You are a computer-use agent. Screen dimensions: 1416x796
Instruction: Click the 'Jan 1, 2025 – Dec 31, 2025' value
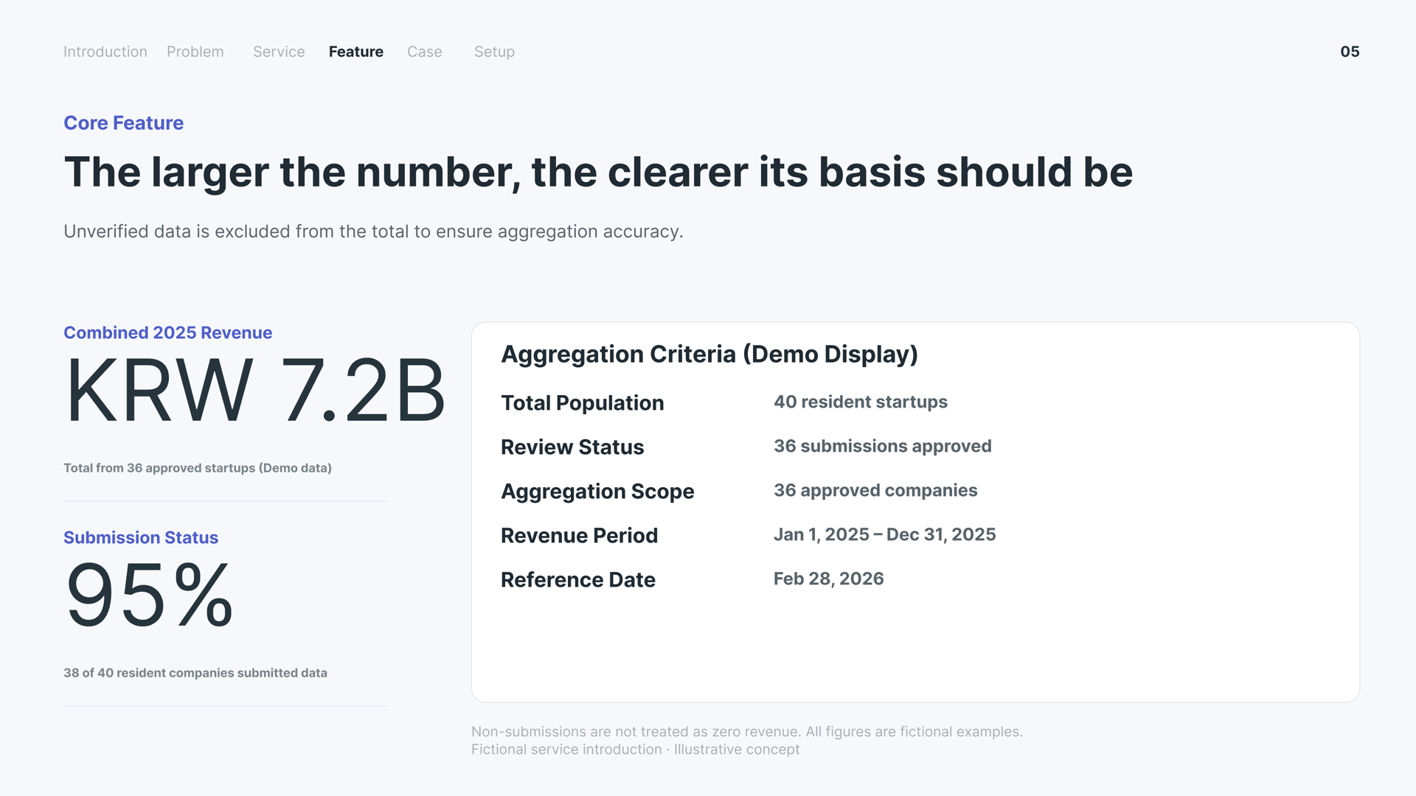point(885,534)
